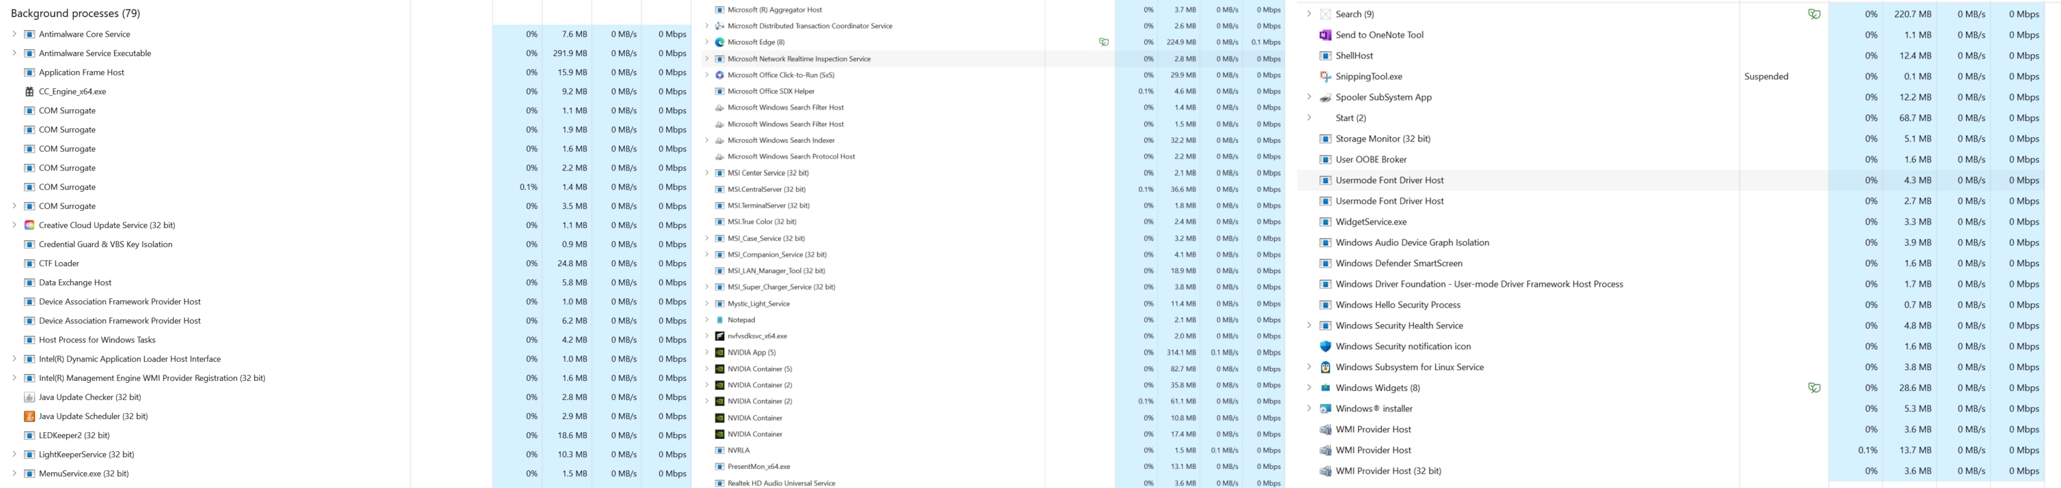Click the 291.9 MB memory value
Screen dimensions: 2061x488
[x=570, y=53]
